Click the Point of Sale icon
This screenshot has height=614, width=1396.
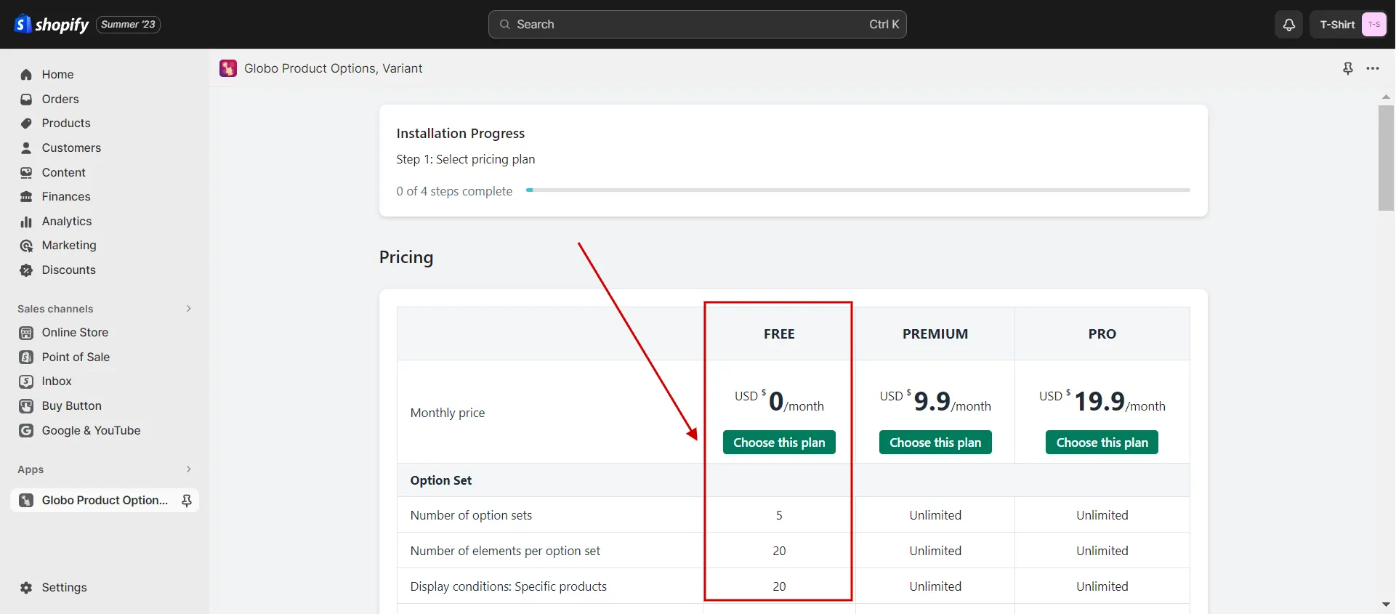click(26, 358)
